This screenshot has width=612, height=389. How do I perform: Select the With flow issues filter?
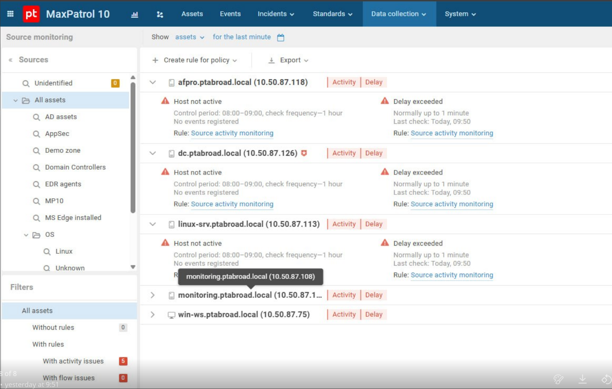tap(69, 378)
